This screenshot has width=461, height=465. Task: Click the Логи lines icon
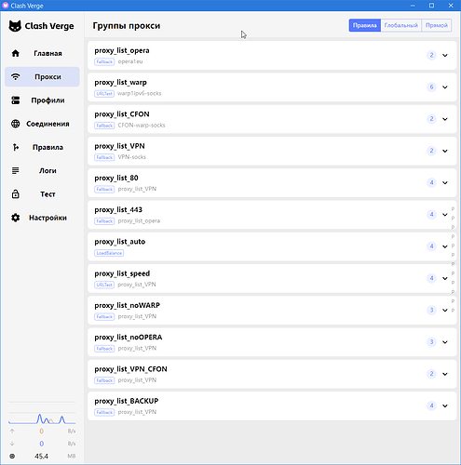coord(16,170)
